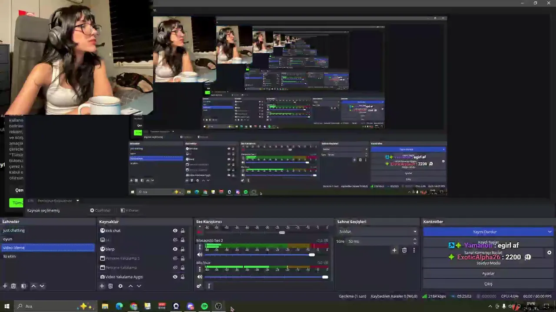Toggle lock on Video Yakalama Aygıtı source

[x=182, y=277]
